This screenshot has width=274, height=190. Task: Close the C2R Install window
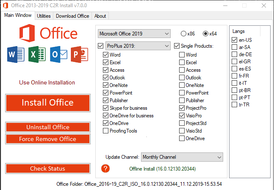pyautogui.click(x=264, y=5)
